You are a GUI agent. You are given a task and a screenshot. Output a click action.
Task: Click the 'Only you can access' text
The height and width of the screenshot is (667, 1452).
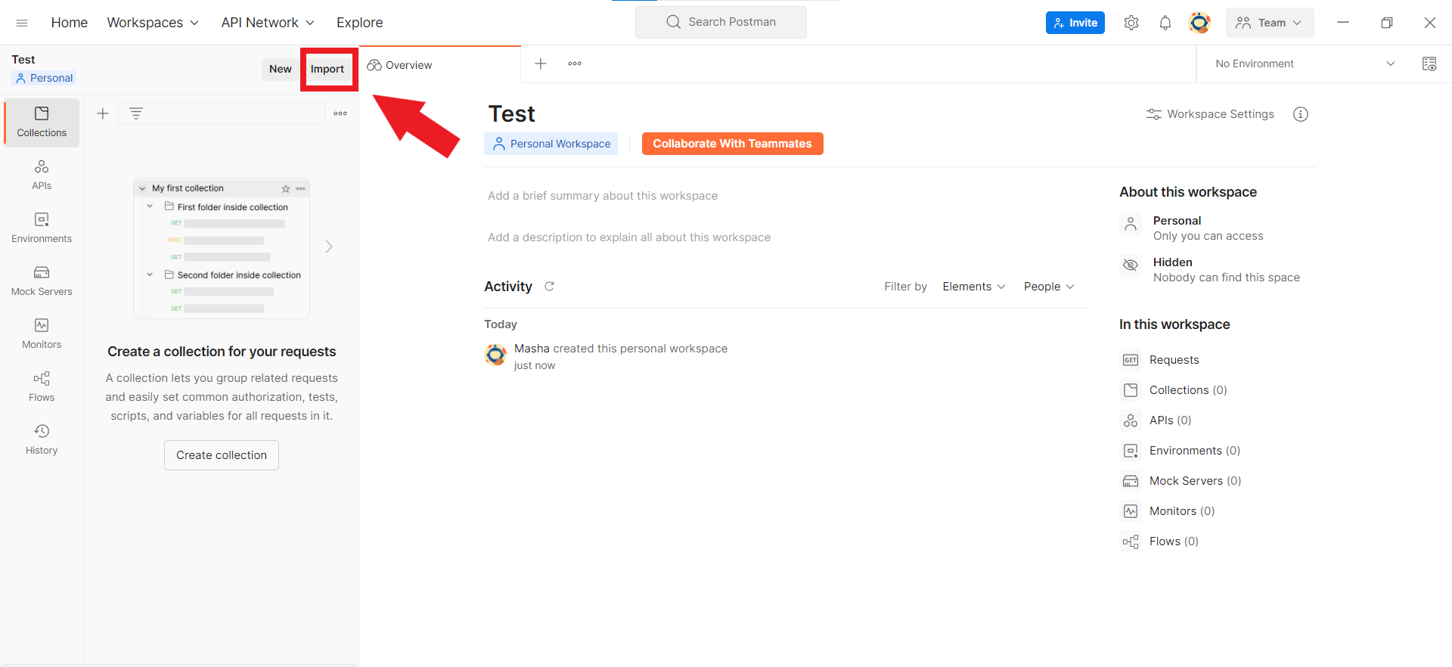tap(1208, 236)
